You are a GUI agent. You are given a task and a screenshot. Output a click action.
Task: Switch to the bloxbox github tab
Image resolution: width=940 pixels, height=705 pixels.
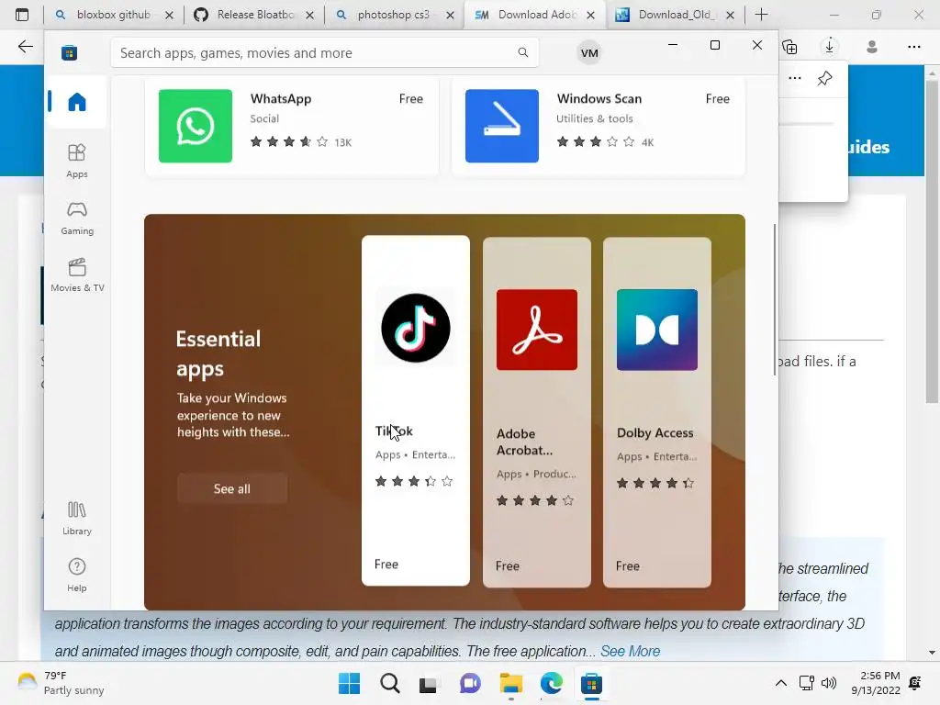[113, 15]
